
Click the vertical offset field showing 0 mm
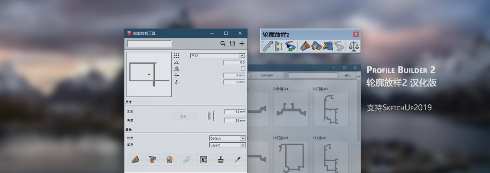234,82
